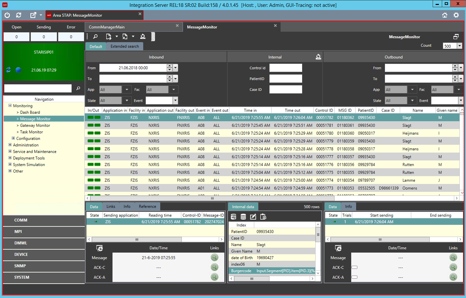Open outbound ACK-A link magnifier
The height and width of the screenshot is (298, 466).
[453, 277]
